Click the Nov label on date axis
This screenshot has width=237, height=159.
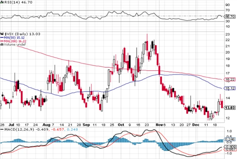tap(158, 125)
